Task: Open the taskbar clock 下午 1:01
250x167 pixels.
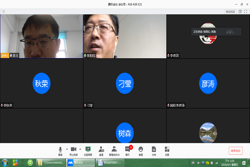Action: pyautogui.click(x=230, y=163)
